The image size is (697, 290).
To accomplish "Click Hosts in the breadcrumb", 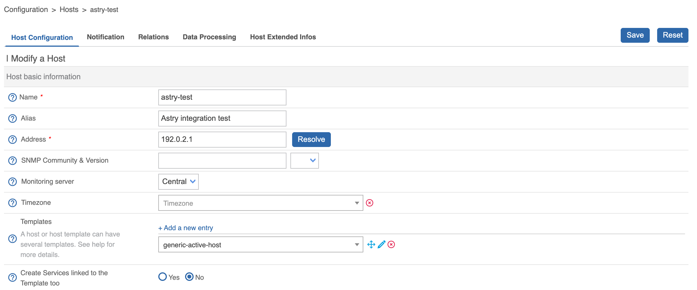I will coord(69,10).
